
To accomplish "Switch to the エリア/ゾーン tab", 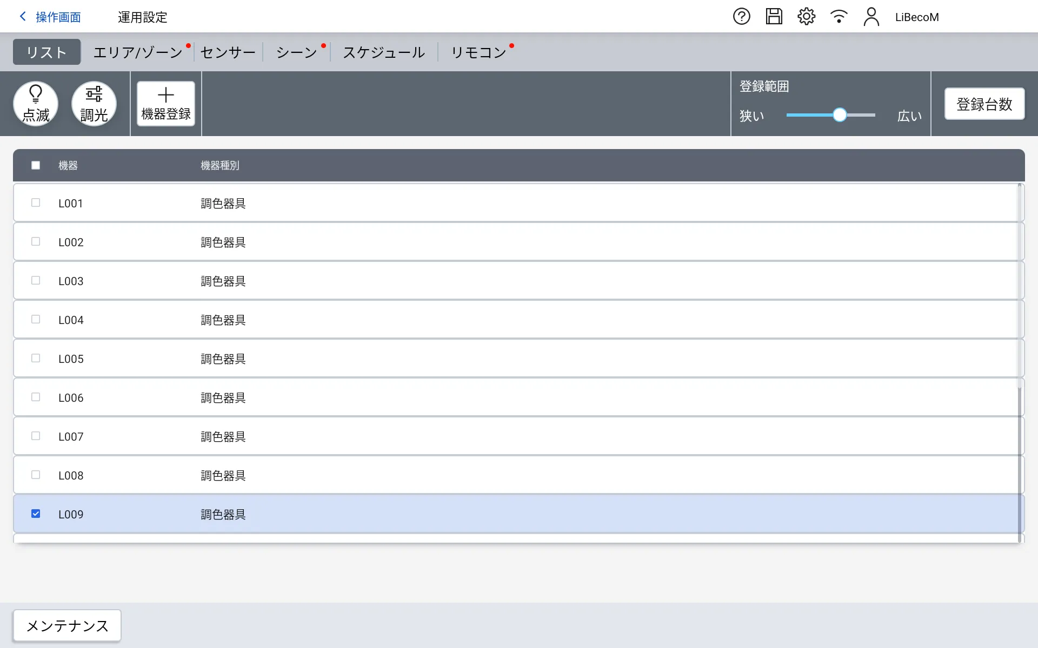I will tap(138, 52).
